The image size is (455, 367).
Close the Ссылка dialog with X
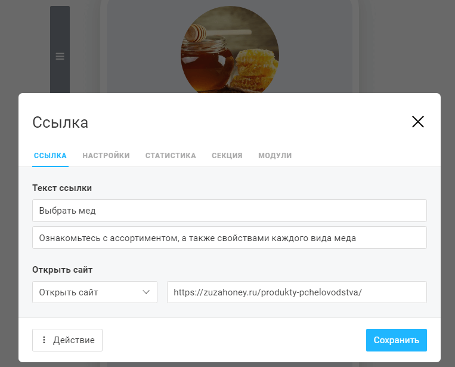[417, 122]
